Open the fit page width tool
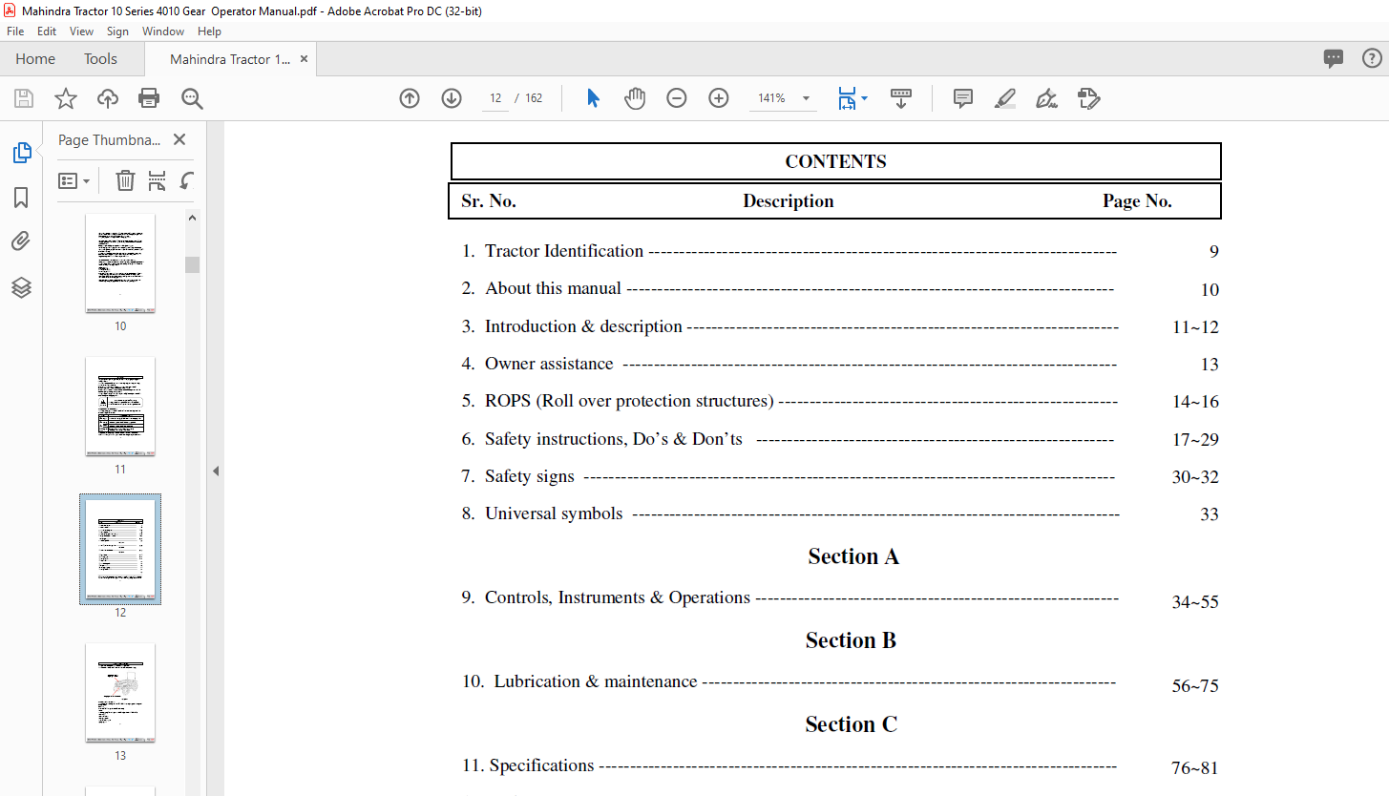 (x=847, y=98)
